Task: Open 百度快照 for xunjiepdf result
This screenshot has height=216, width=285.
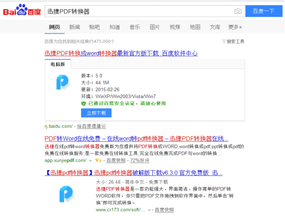Action: (x=116, y=160)
